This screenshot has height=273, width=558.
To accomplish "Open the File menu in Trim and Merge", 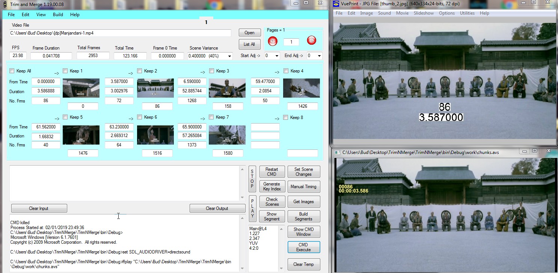I will [x=11, y=15].
